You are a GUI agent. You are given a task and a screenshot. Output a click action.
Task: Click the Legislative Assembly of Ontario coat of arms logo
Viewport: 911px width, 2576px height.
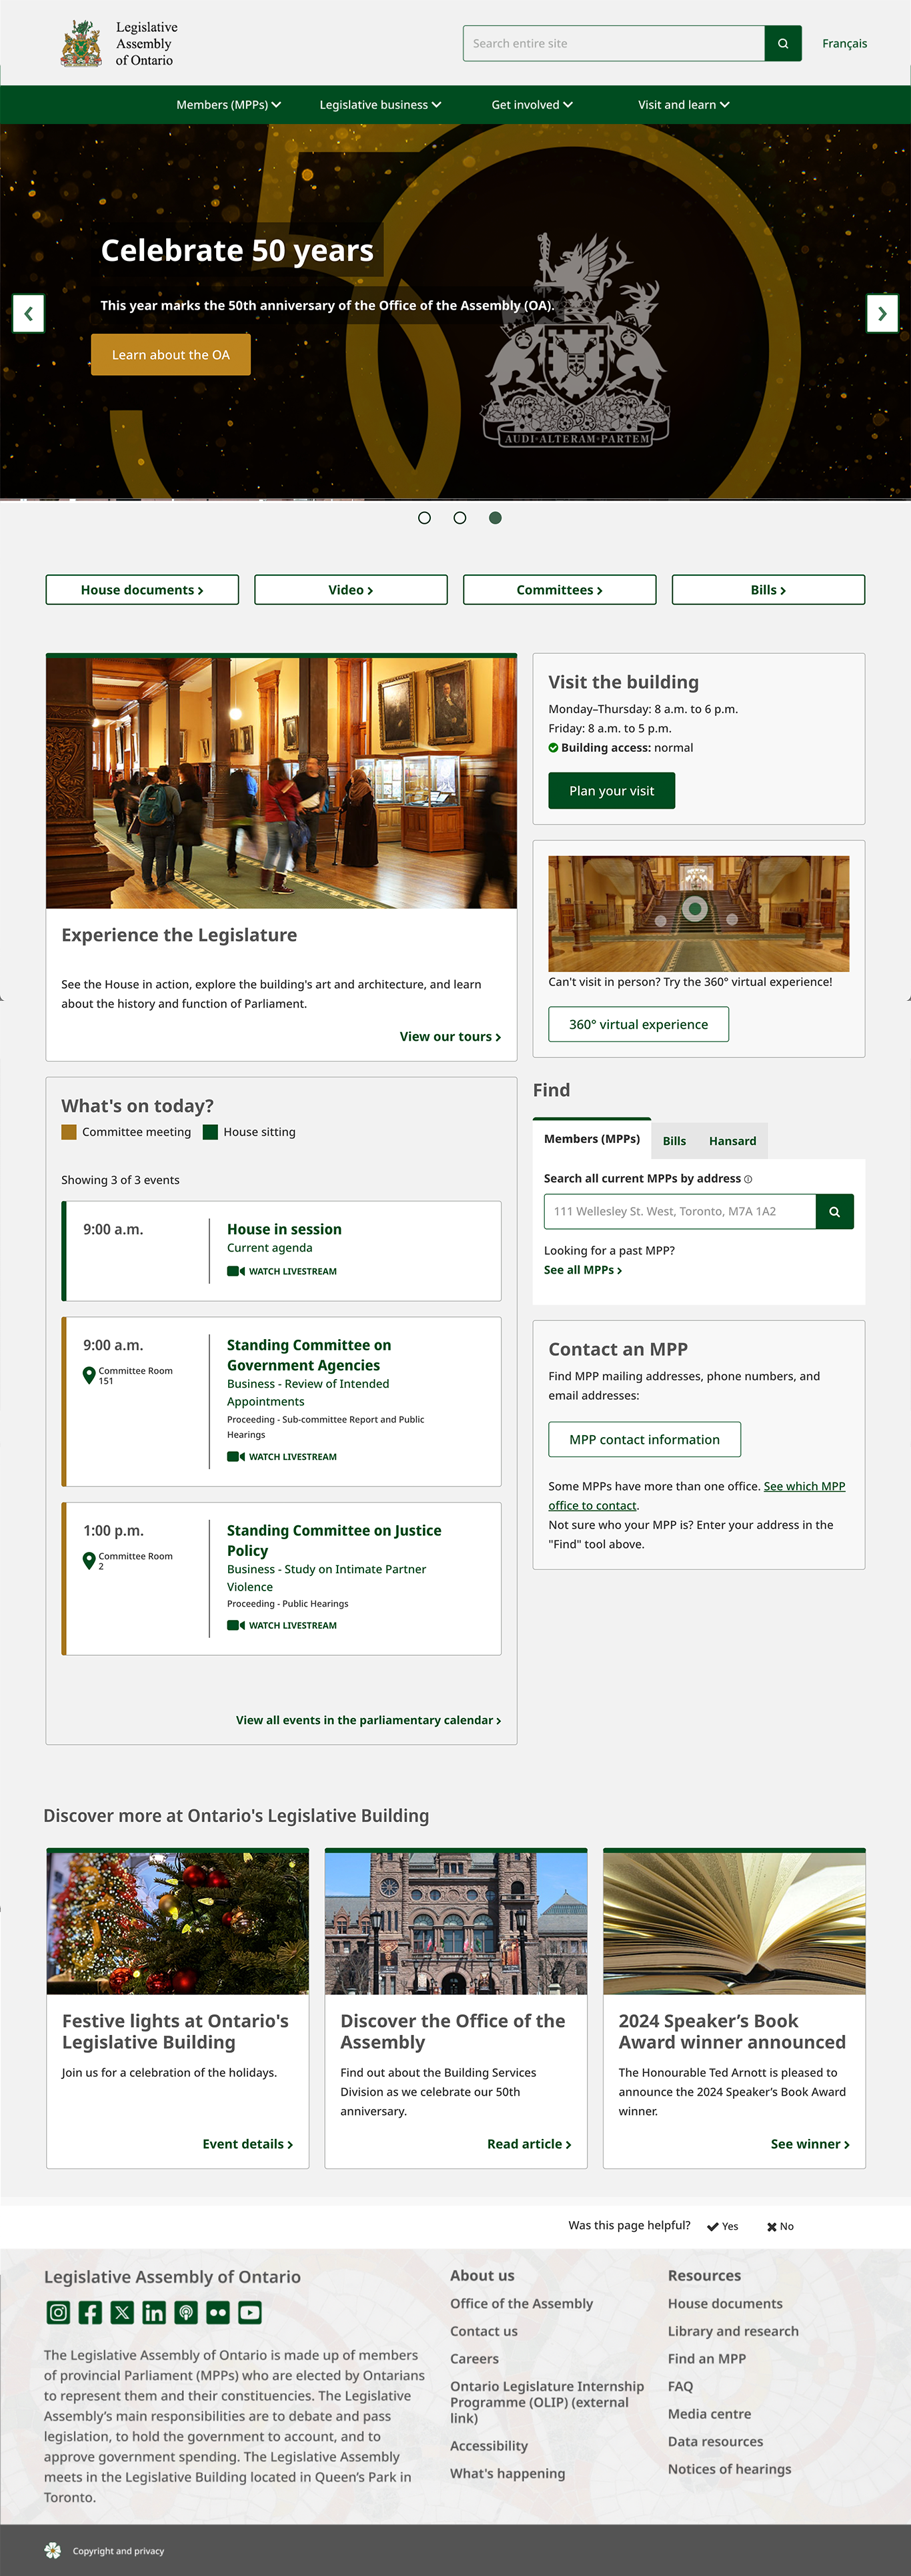(x=81, y=44)
